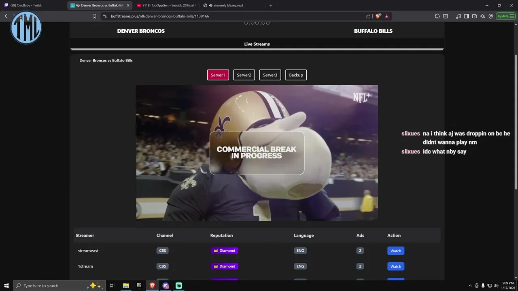
Task: Toggle the browser sidebar panel icon
Action: pyautogui.click(x=466, y=16)
